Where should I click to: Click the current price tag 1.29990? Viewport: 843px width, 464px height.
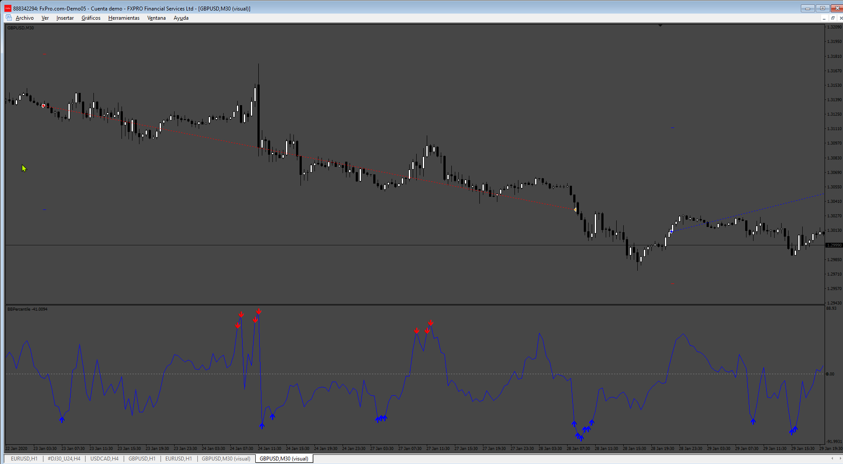834,245
